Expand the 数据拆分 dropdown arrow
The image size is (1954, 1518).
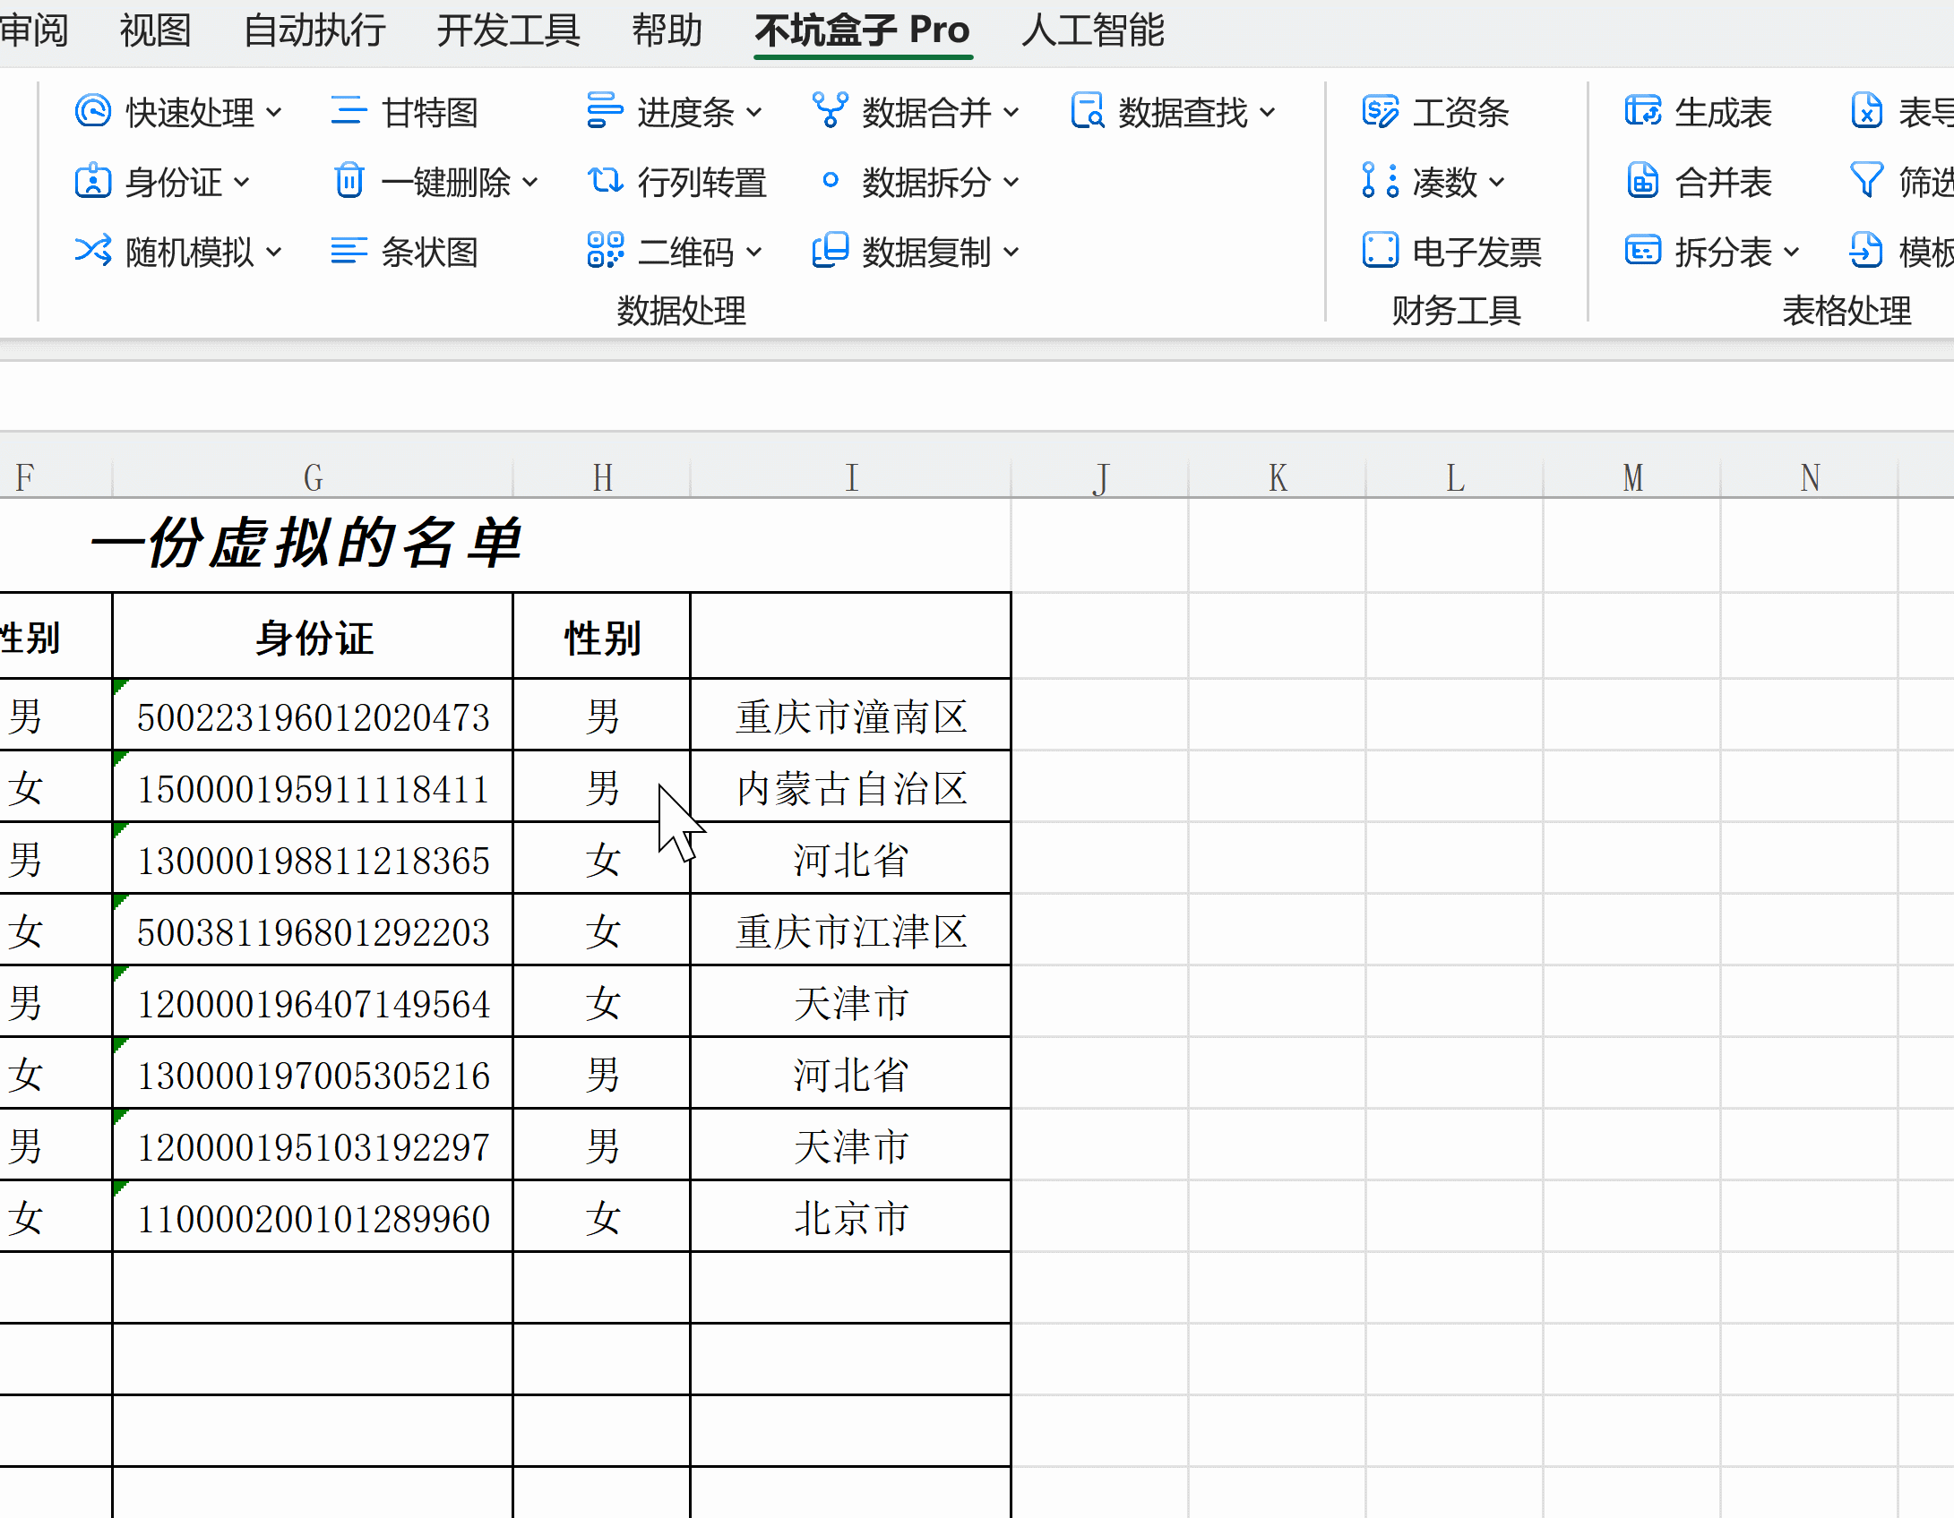tap(1011, 184)
